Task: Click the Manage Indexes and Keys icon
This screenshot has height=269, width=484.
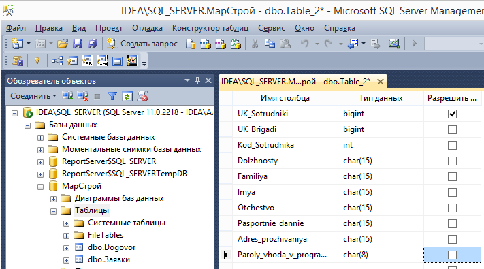Action: pos(72,61)
